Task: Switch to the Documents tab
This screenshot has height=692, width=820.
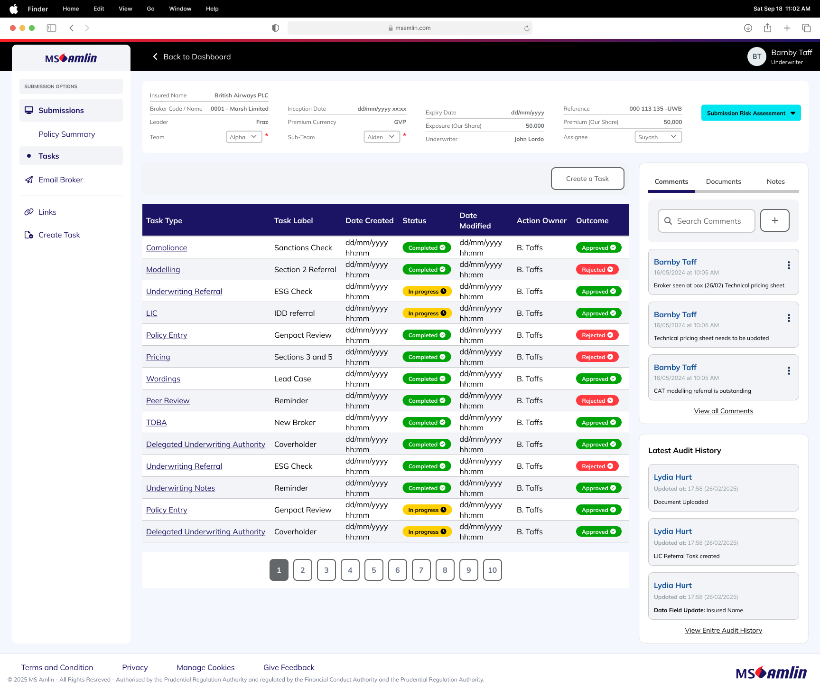Action: tap(723, 181)
